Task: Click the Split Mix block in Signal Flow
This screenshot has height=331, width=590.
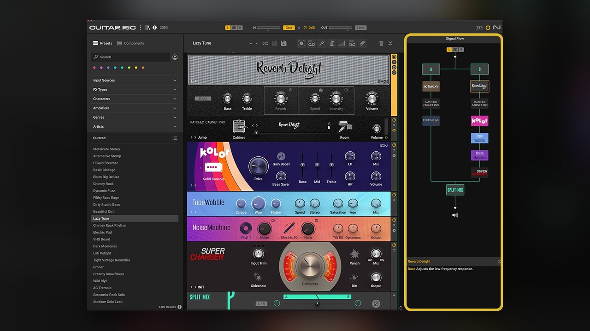Action: click(455, 190)
